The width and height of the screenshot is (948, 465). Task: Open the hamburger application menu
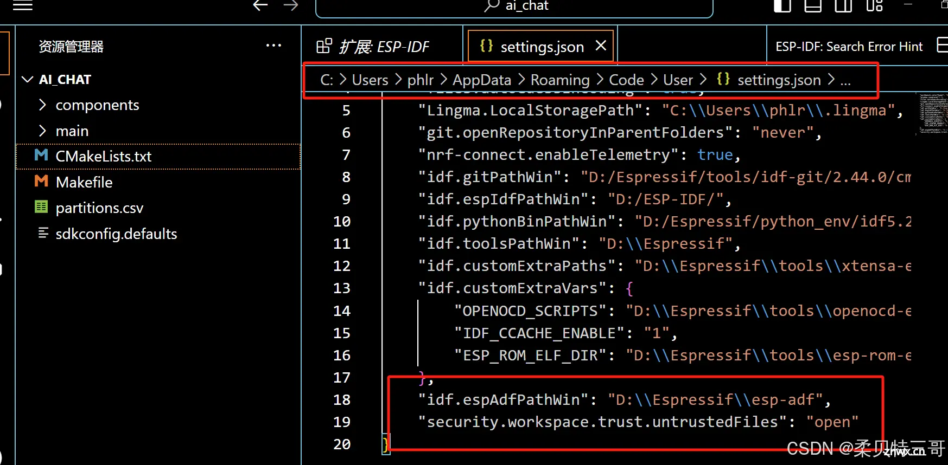(23, 5)
